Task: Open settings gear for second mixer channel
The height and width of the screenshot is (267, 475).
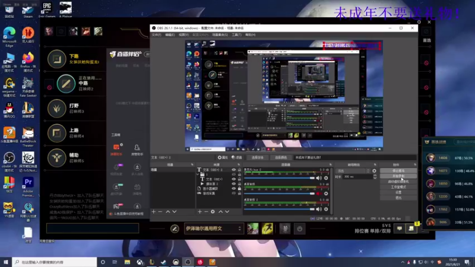Action: point(326,193)
